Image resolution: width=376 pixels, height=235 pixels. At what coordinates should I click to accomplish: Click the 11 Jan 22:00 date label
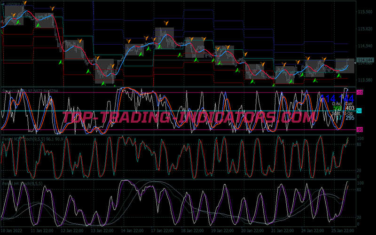42,231
